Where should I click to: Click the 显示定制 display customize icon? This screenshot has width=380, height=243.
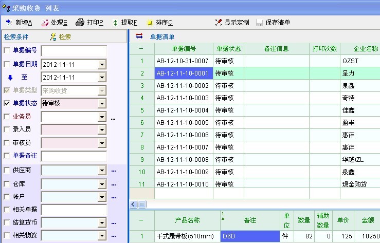click(219, 23)
